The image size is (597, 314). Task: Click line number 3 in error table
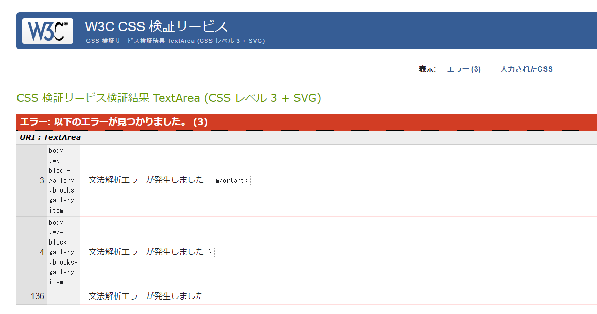42,180
